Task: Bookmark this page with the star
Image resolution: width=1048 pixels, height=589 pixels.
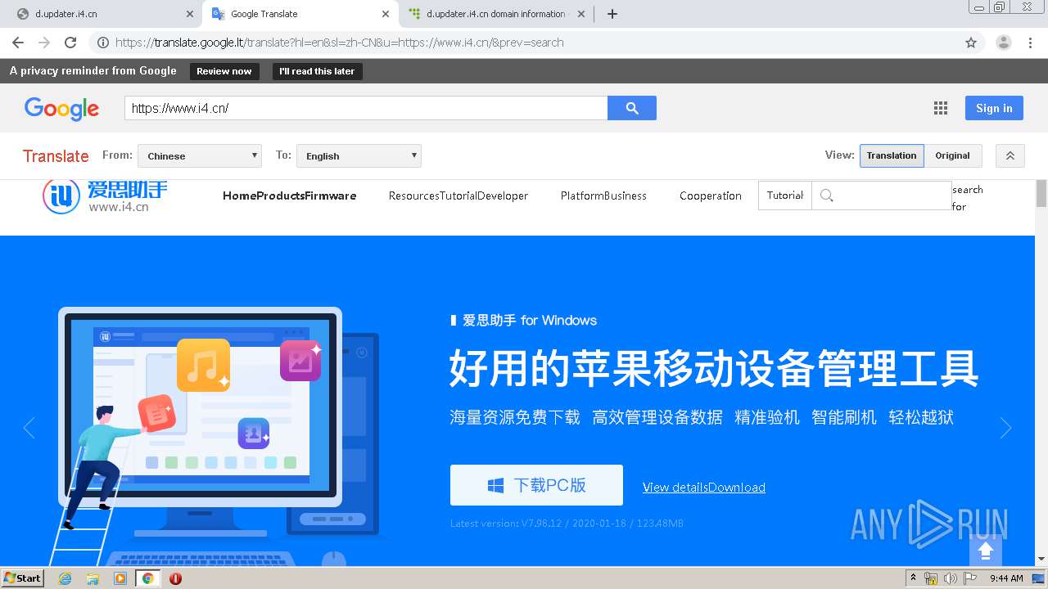Action: 971,43
